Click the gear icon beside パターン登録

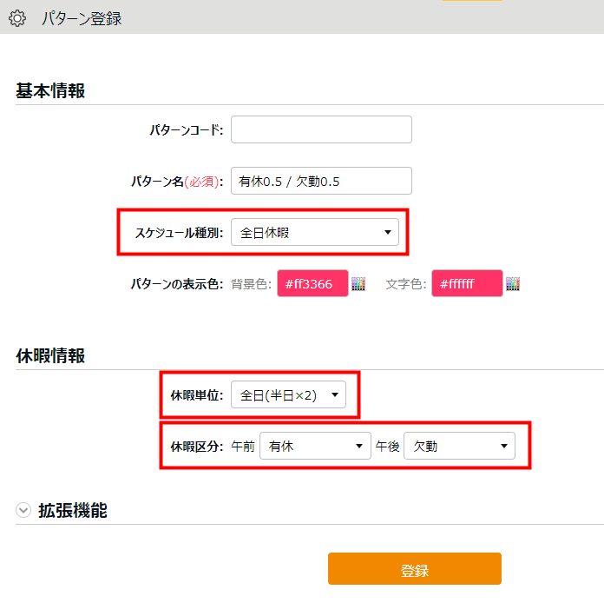click(16, 17)
